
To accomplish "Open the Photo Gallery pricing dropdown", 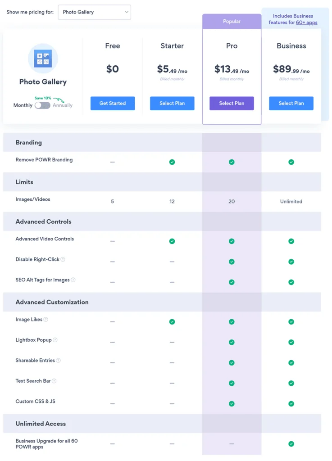I will 94,12.
